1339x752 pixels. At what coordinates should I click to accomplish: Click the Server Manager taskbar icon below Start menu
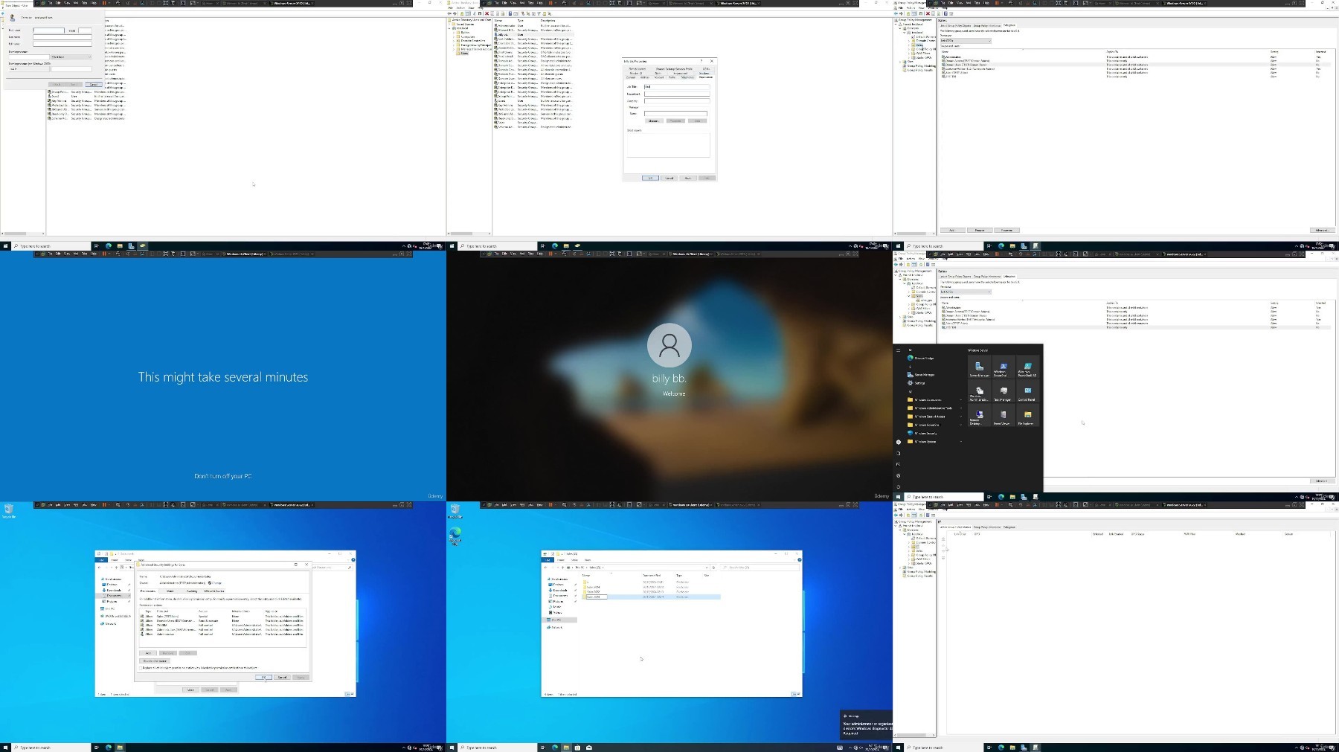coord(1024,497)
